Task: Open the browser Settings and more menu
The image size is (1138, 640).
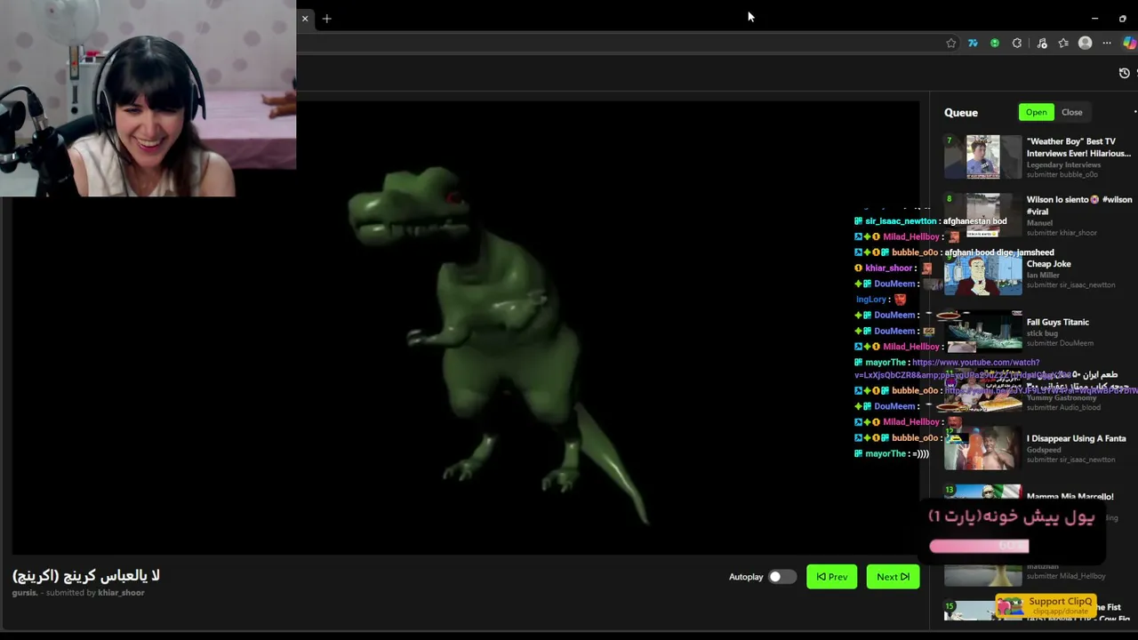Action: click(x=1107, y=43)
